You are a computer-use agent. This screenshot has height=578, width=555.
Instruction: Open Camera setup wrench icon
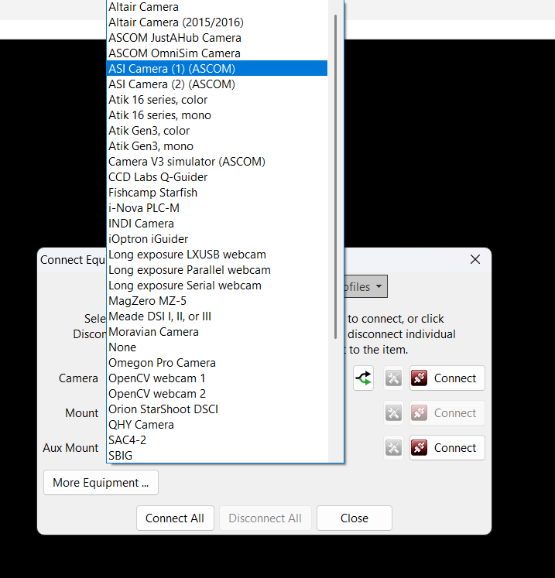(393, 378)
